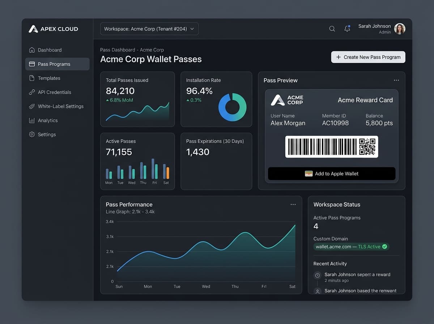Click the workspace selector chevron arrow
The height and width of the screenshot is (324, 434).
(x=192, y=29)
